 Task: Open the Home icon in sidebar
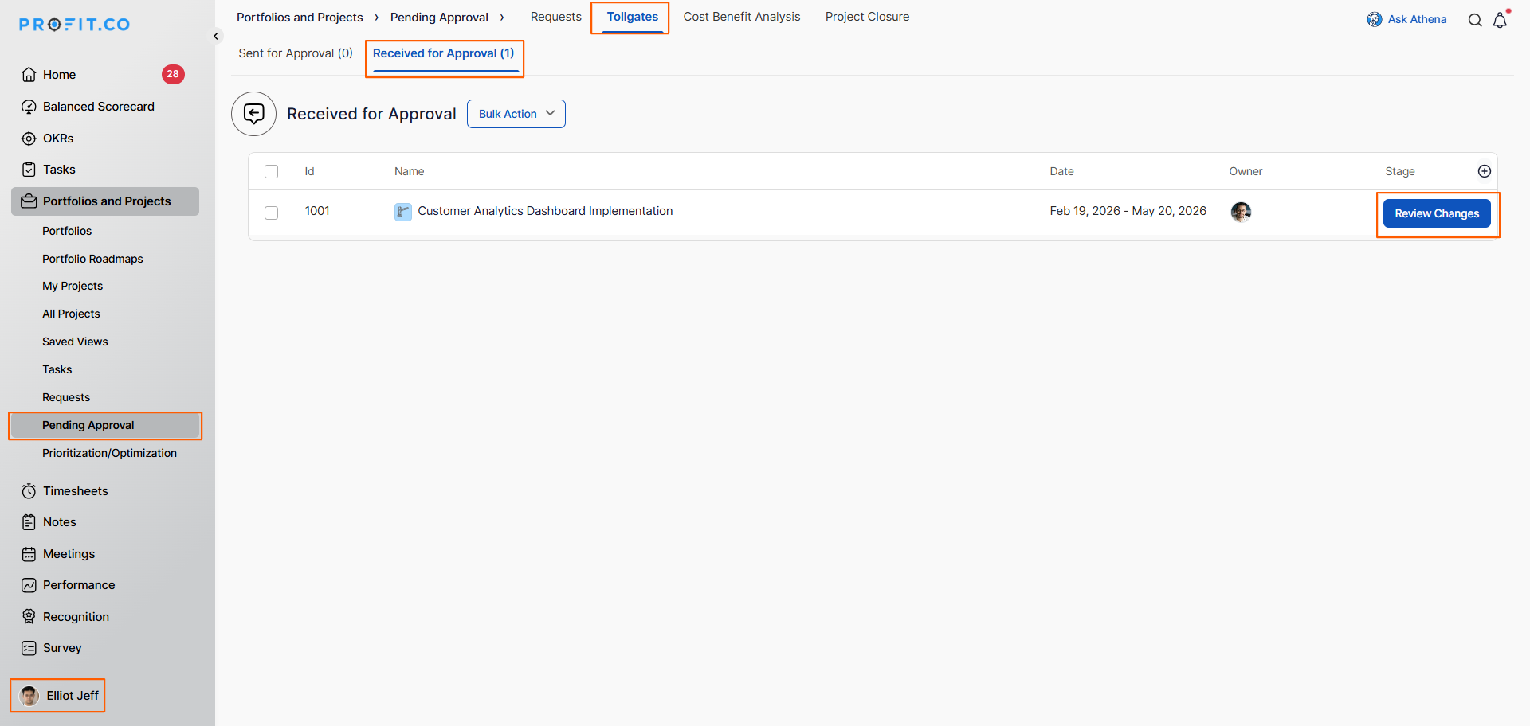point(29,74)
